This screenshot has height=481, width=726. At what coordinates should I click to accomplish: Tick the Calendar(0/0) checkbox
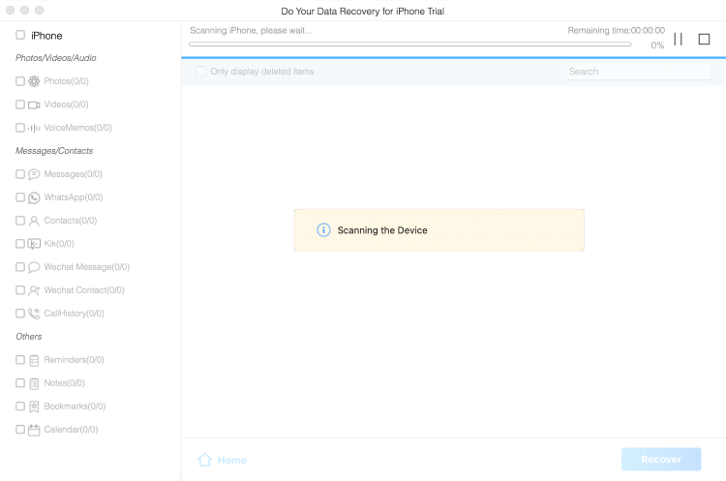click(x=20, y=429)
